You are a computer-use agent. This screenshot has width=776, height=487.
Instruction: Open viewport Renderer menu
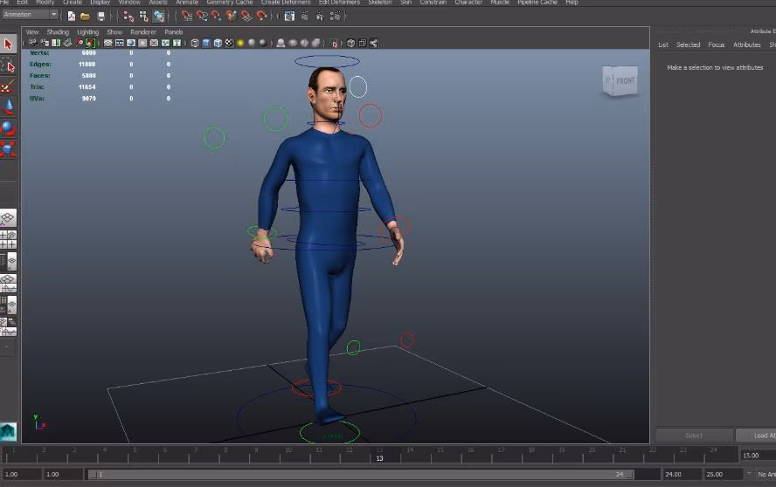click(x=143, y=31)
